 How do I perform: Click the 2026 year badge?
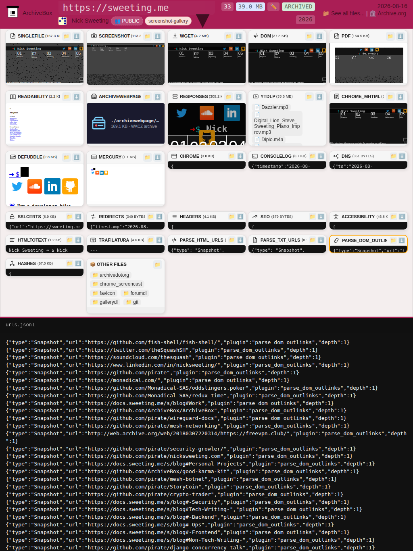click(x=305, y=19)
